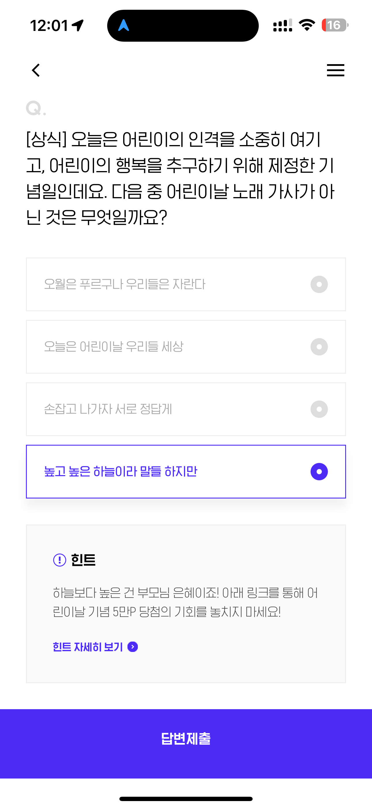This screenshot has height=808, width=372.
Task: Submit answer with 답변제출 button
Action: coord(186,744)
